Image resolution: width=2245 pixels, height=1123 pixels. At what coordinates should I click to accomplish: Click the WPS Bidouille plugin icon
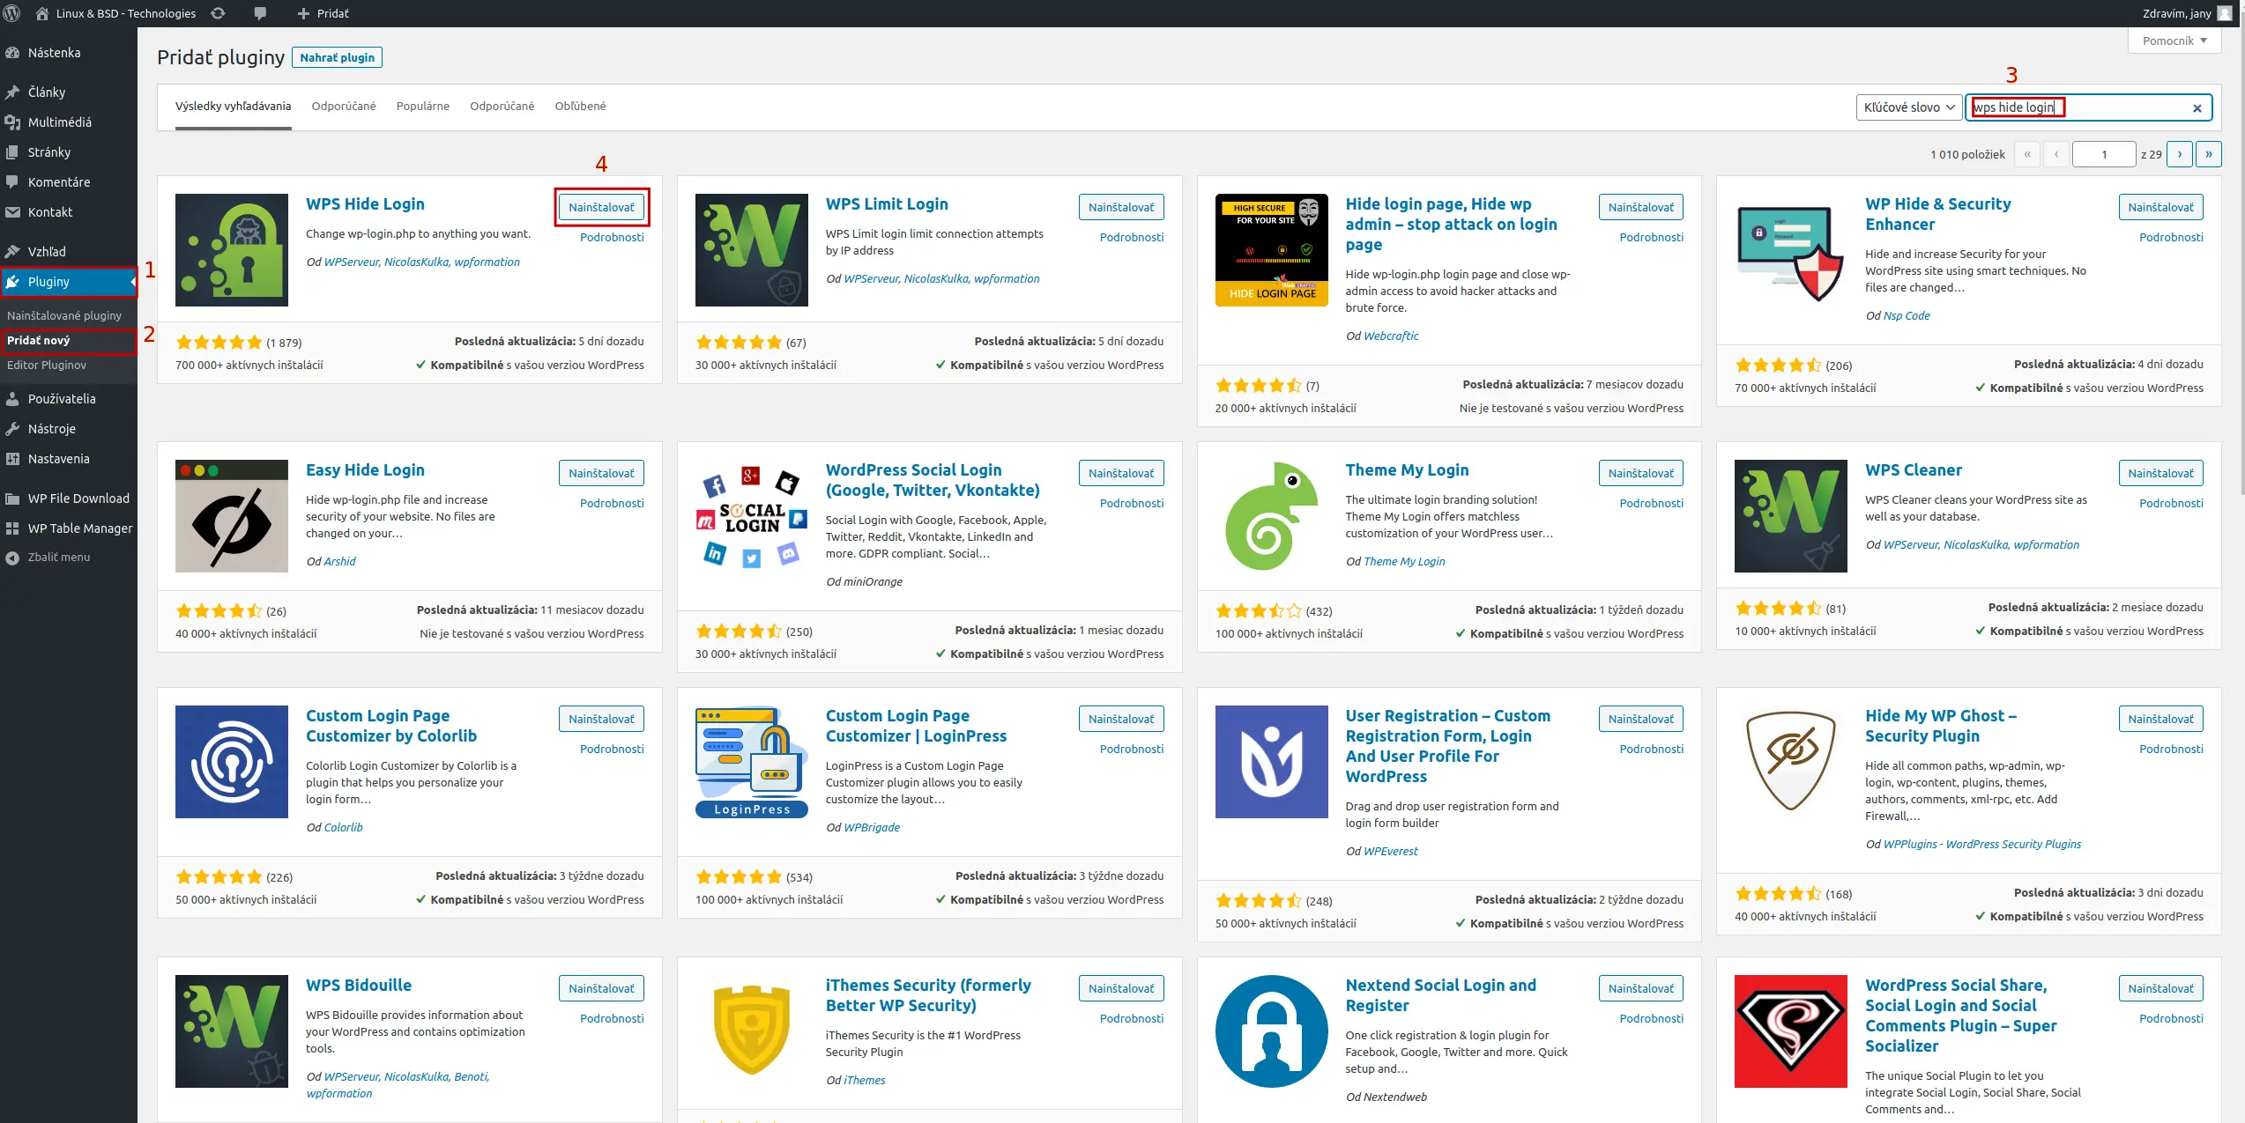click(232, 1031)
